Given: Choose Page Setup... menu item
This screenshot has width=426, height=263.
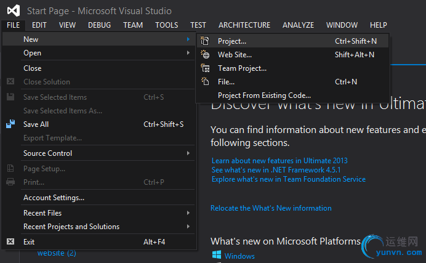Looking at the screenshot, I should (x=99, y=169).
